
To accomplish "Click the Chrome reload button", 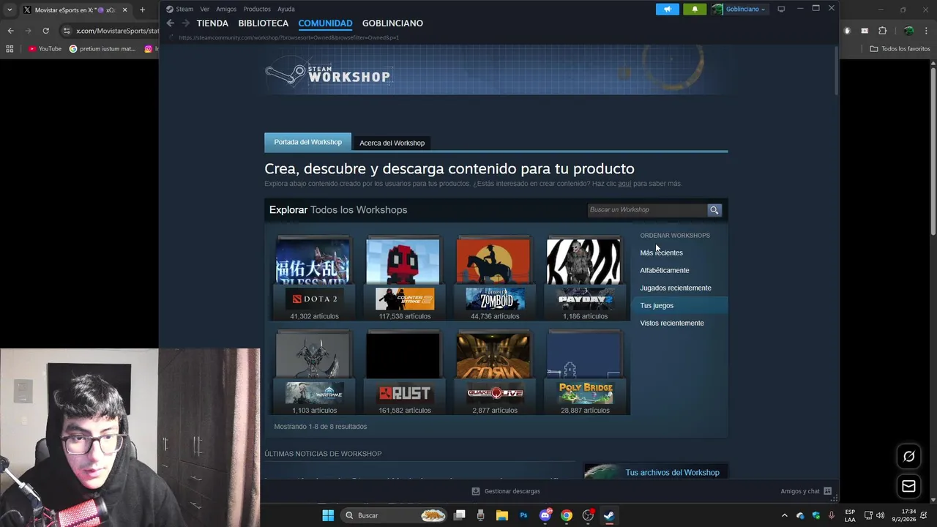I will [45, 31].
